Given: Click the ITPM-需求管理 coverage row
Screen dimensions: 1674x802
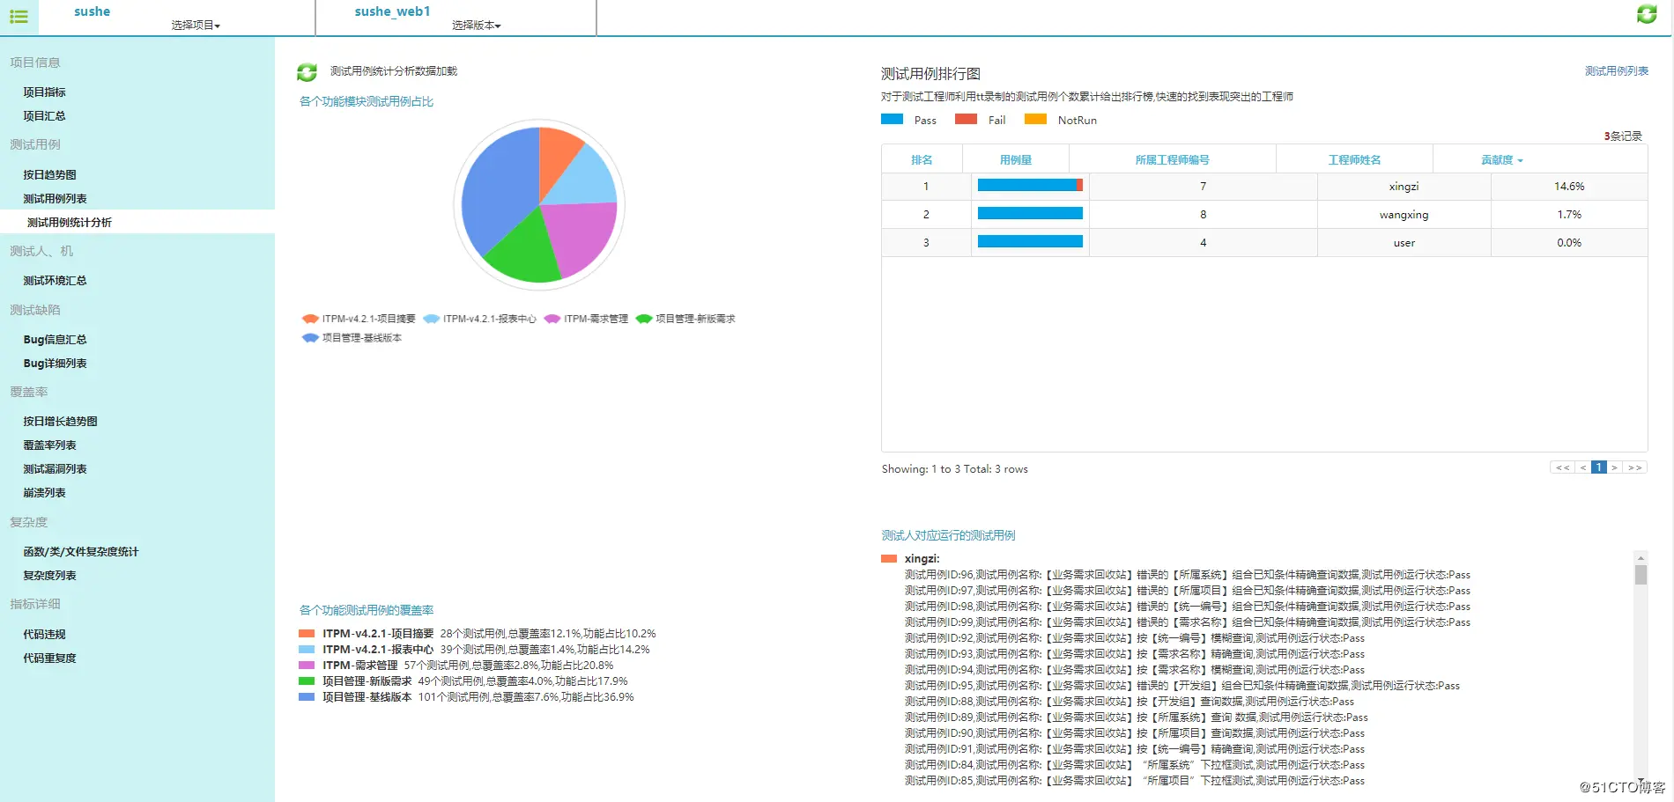Looking at the screenshot, I should pyautogui.click(x=456, y=666).
